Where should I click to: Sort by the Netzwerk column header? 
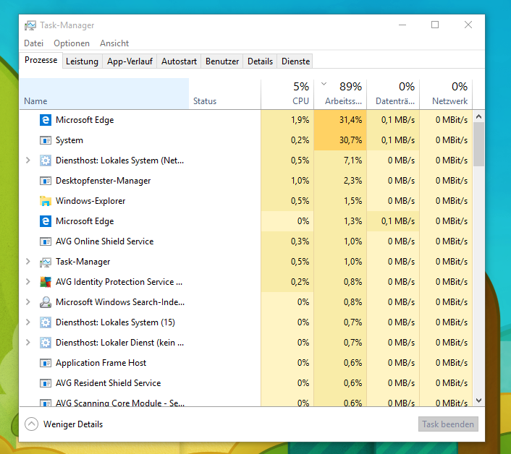click(445, 94)
